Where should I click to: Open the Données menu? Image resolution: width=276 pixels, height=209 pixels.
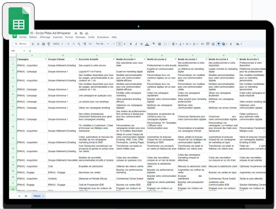(80, 37)
